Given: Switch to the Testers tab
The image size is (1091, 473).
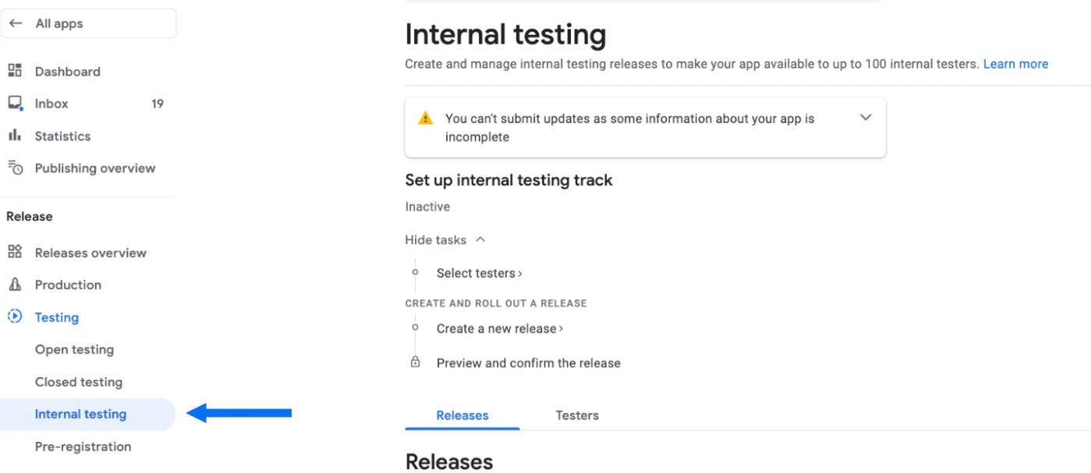Looking at the screenshot, I should (577, 415).
